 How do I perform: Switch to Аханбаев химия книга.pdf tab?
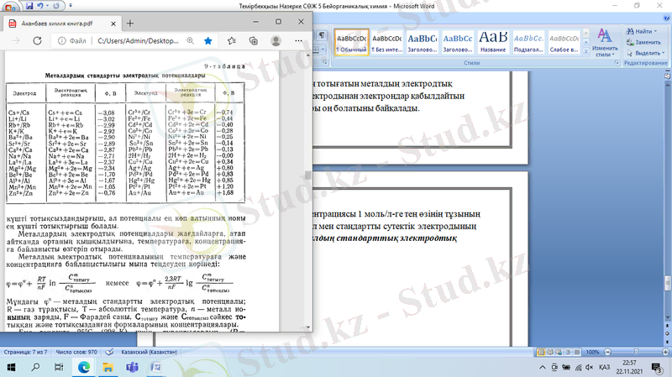(x=59, y=24)
